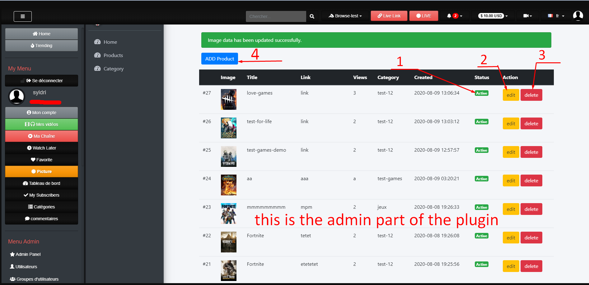
Task: Click the link of test-for-life row
Action: point(305,122)
